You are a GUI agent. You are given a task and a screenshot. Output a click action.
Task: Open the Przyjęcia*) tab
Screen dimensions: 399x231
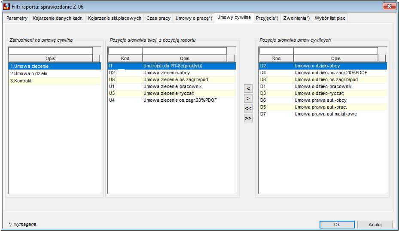click(x=267, y=18)
